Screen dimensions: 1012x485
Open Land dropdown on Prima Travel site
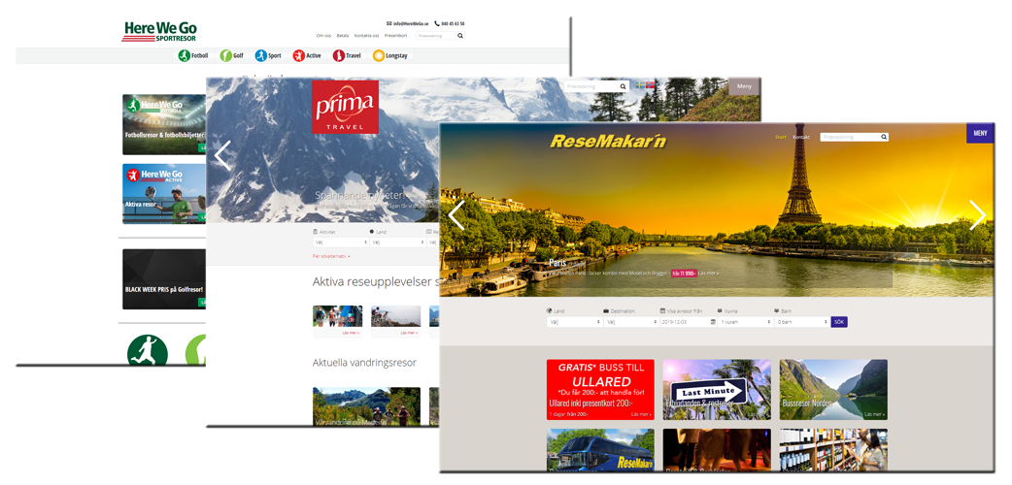pyautogui.click(x=397, y=242)
